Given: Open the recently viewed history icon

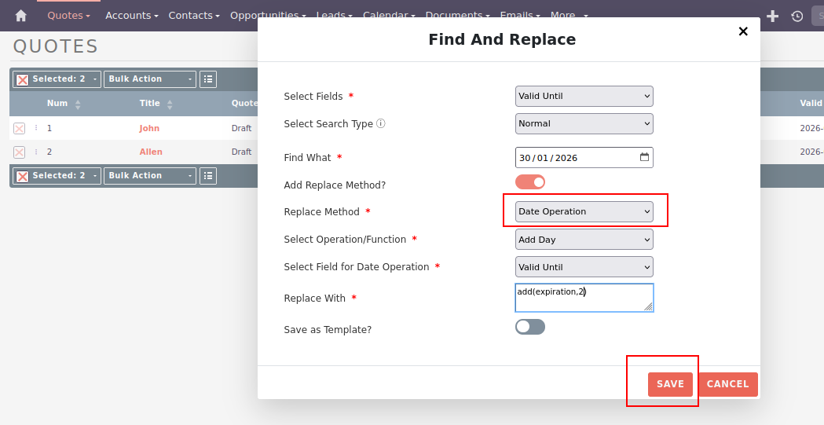Looking at the screenshot, I should (x=797, y=16).
